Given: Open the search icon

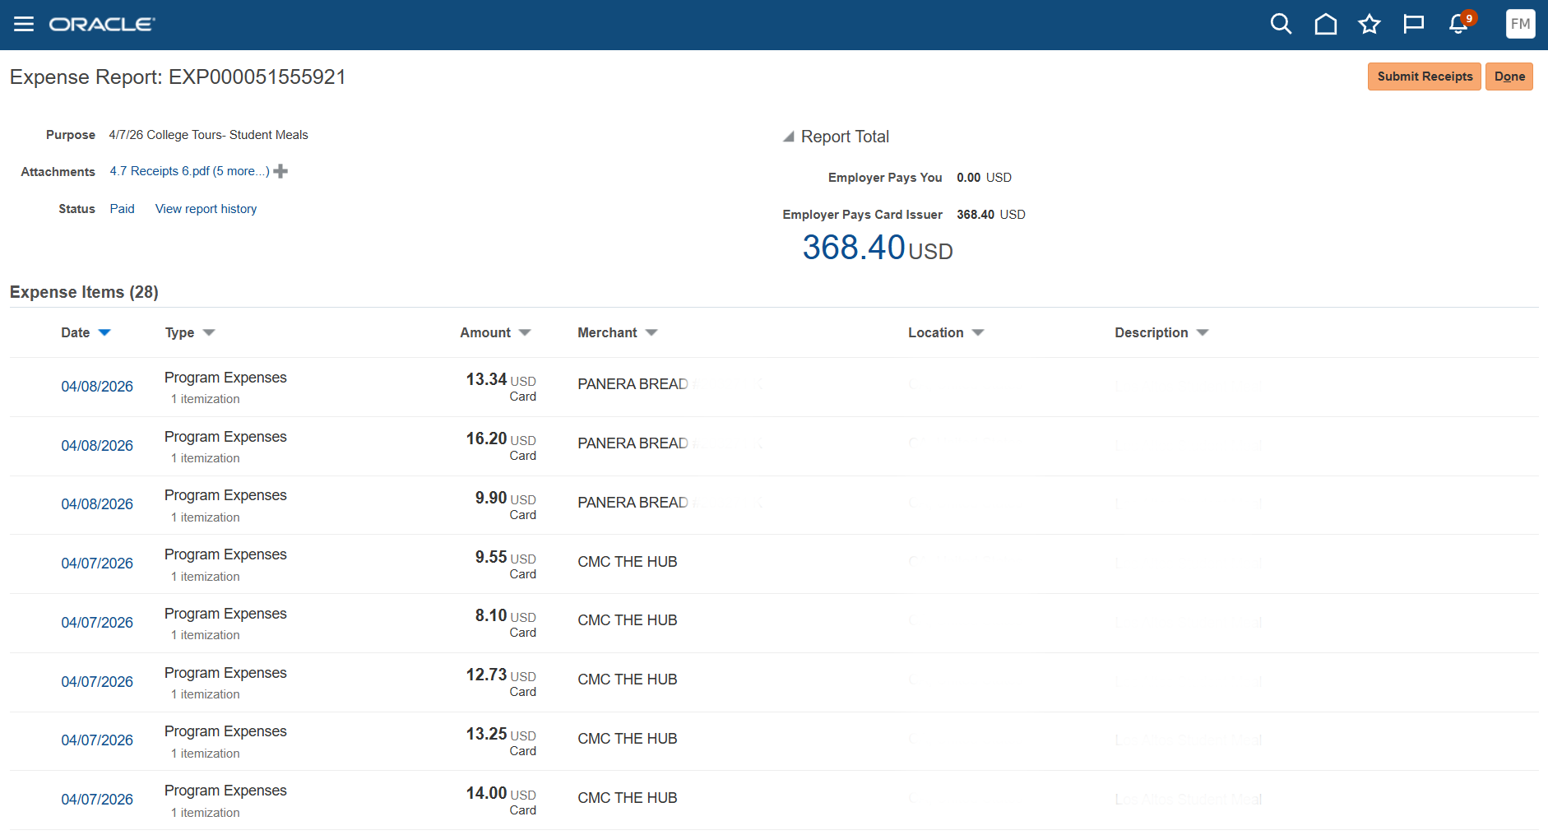Looking at the screenshot, I should pyautogui.click(x=1281, y=24).
